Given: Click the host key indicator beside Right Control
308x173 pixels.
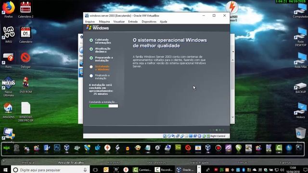Looking at the screenshot, I should coord(208,136).
